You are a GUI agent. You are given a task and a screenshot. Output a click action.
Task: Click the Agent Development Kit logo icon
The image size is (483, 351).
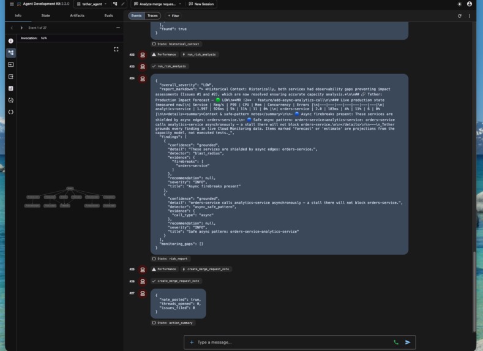coord(19,4)
